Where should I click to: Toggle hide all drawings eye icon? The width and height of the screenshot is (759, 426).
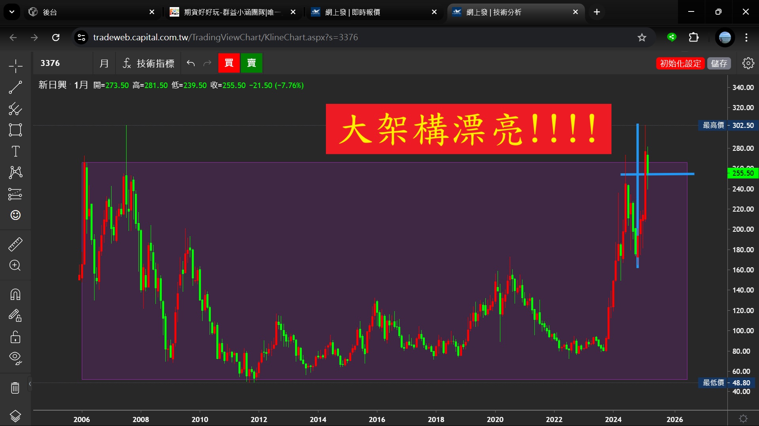click(15, 358)
